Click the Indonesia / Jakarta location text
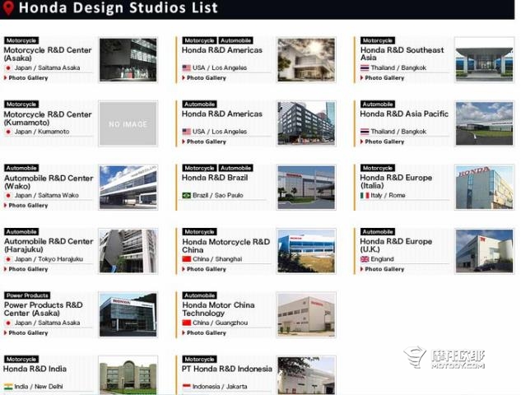The image size is (521, 395). tap(220, 387)
